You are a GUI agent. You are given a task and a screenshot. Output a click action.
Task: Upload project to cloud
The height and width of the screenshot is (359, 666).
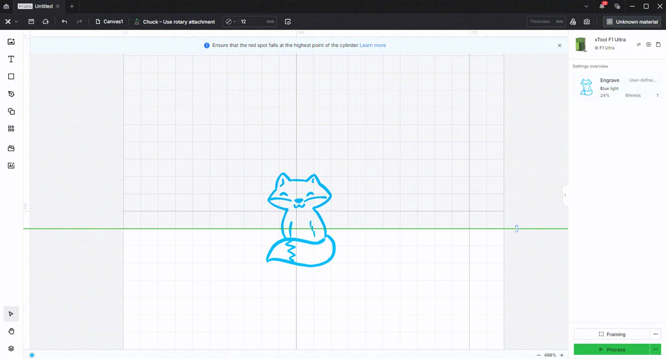(46, 21)
